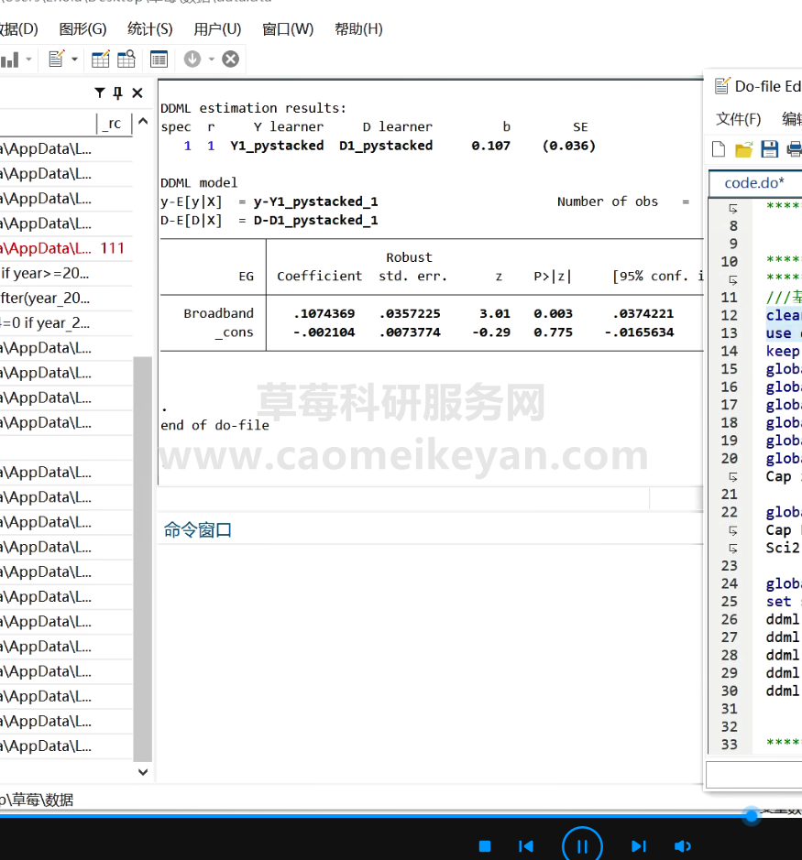The width and height of the screenshot is (802, 860).
Task: Click the bar chart graph toolbar icon
Action: point(10,60)
